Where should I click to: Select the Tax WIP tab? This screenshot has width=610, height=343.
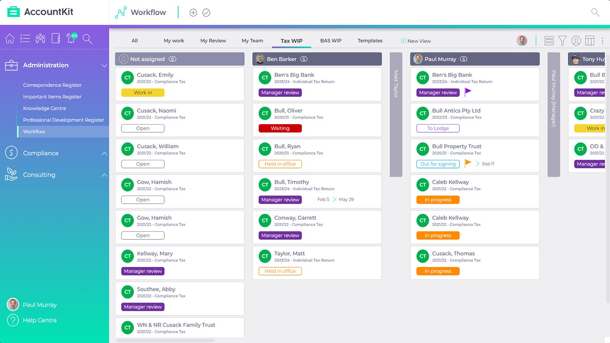point(292,41)
